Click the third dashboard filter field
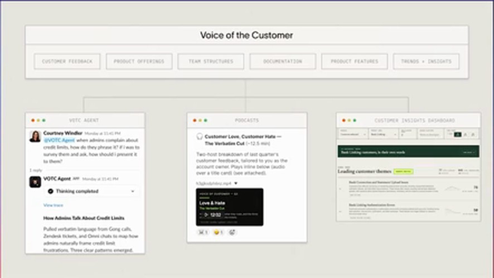This screenshot has width=494, height=278. pos(408,135)
